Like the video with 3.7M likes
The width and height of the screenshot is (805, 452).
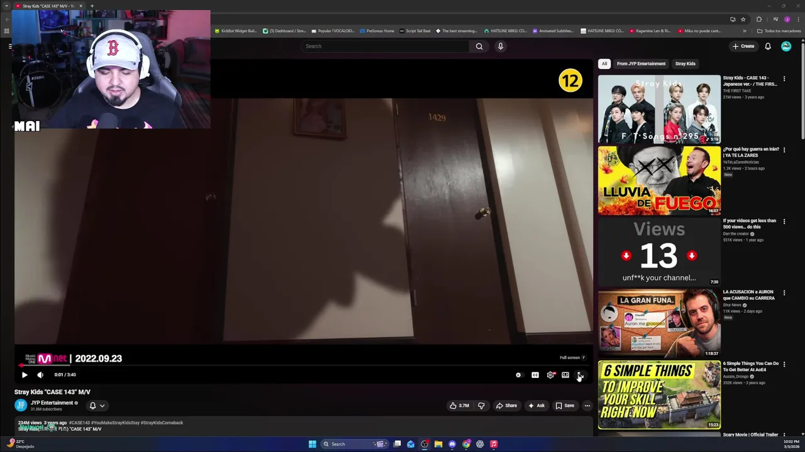(459, 406)
